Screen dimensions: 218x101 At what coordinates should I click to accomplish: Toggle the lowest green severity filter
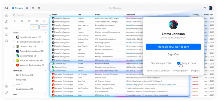point(16,27)
